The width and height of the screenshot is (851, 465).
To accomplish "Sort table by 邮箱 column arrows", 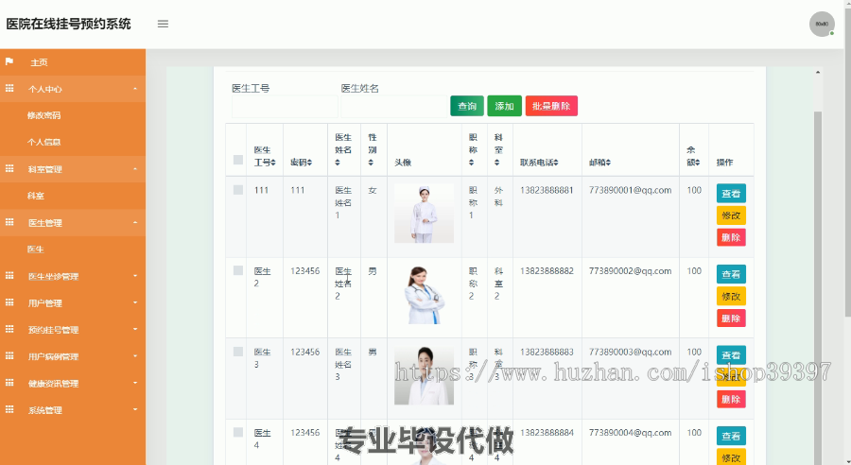I will coord(608,163).
